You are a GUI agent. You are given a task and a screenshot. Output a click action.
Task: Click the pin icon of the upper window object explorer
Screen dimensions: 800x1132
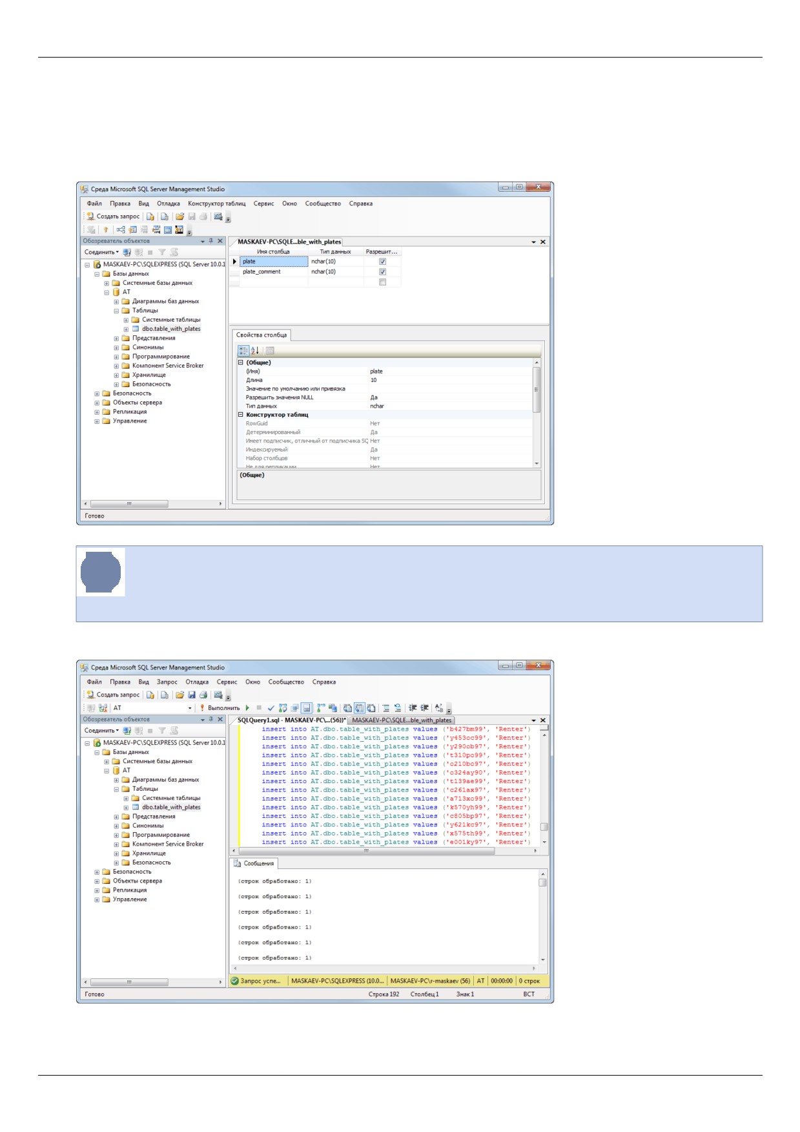point(211,241)
